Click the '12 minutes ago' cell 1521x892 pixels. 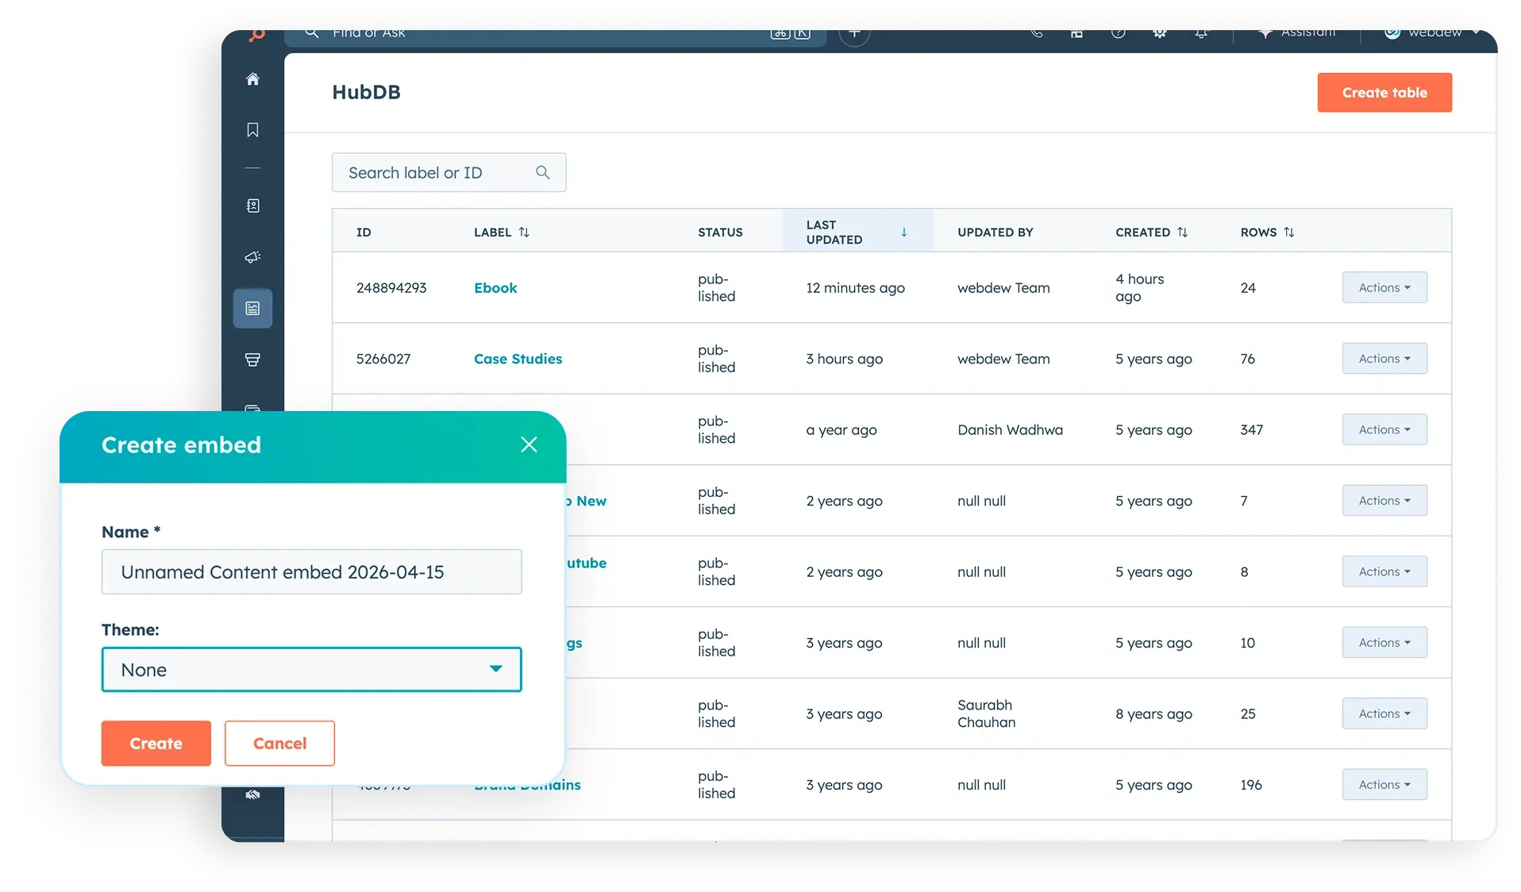(855, 288)
